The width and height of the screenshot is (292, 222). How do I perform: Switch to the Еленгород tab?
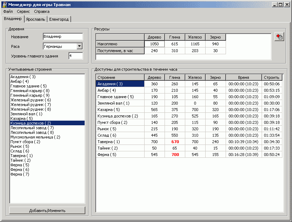[x=59, y=19]
